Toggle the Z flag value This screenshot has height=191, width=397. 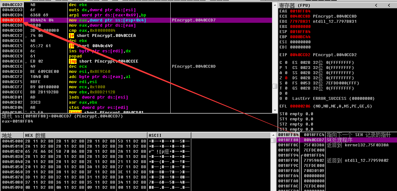pyautogui.click(x=286, y=78)
